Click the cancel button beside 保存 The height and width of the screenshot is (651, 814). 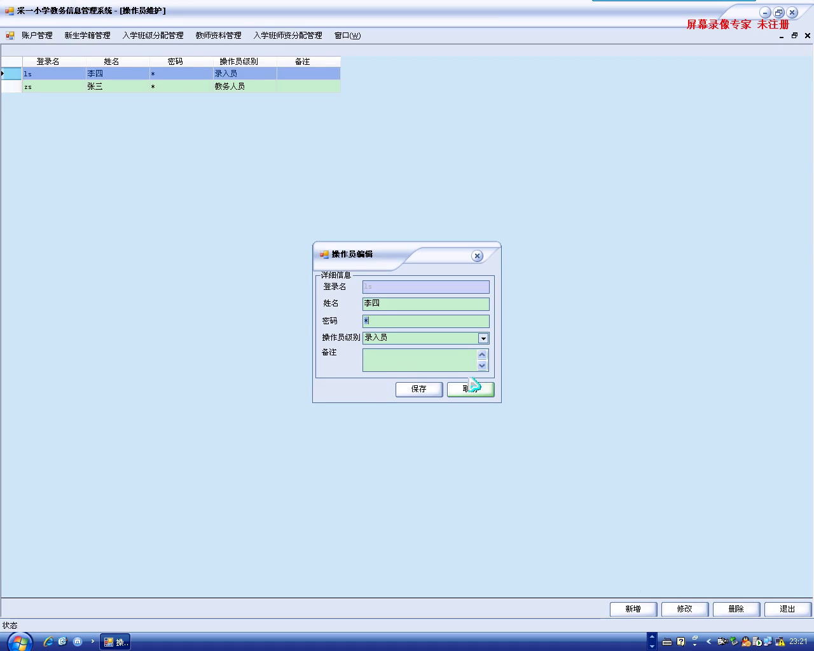pyautogui.click(x=471, y=389)
